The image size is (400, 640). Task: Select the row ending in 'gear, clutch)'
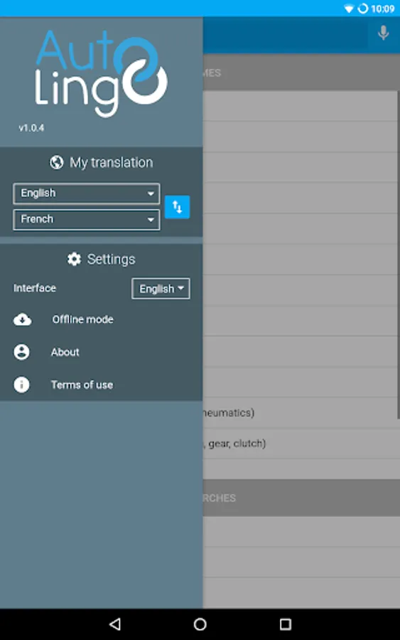301,443
